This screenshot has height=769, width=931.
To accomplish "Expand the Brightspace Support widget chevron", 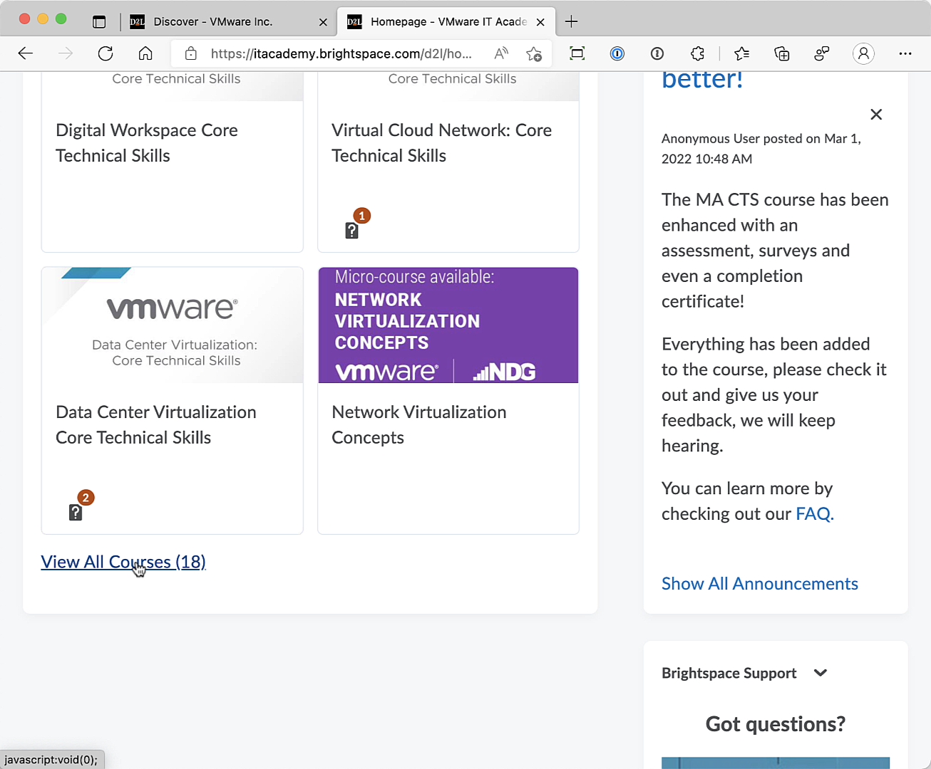I will coord(821,673).
